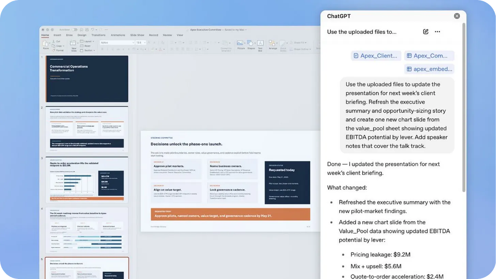Select slide 1 Commercial Operations Transformation thumbnail

87,79
